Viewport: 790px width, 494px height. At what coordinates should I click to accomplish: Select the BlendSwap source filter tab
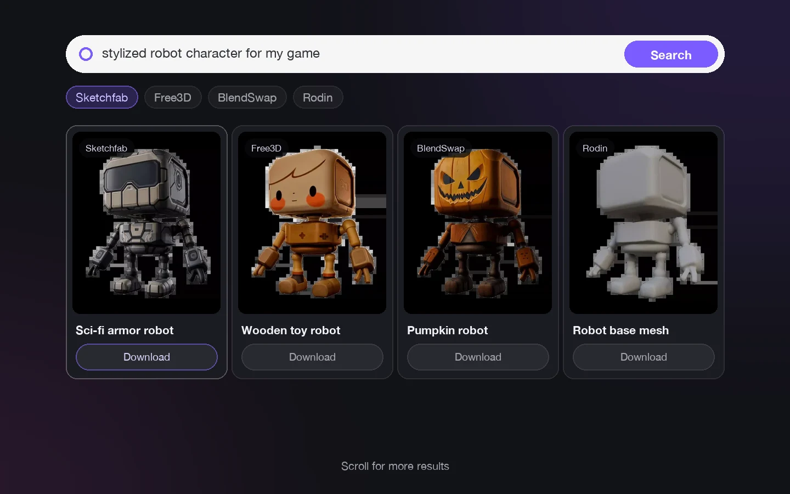pos(247,97)
